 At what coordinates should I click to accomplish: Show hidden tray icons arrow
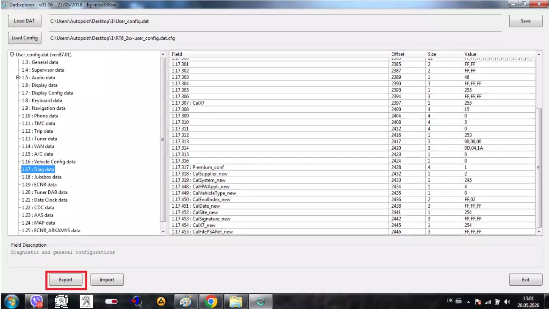[x=468, y=302]
